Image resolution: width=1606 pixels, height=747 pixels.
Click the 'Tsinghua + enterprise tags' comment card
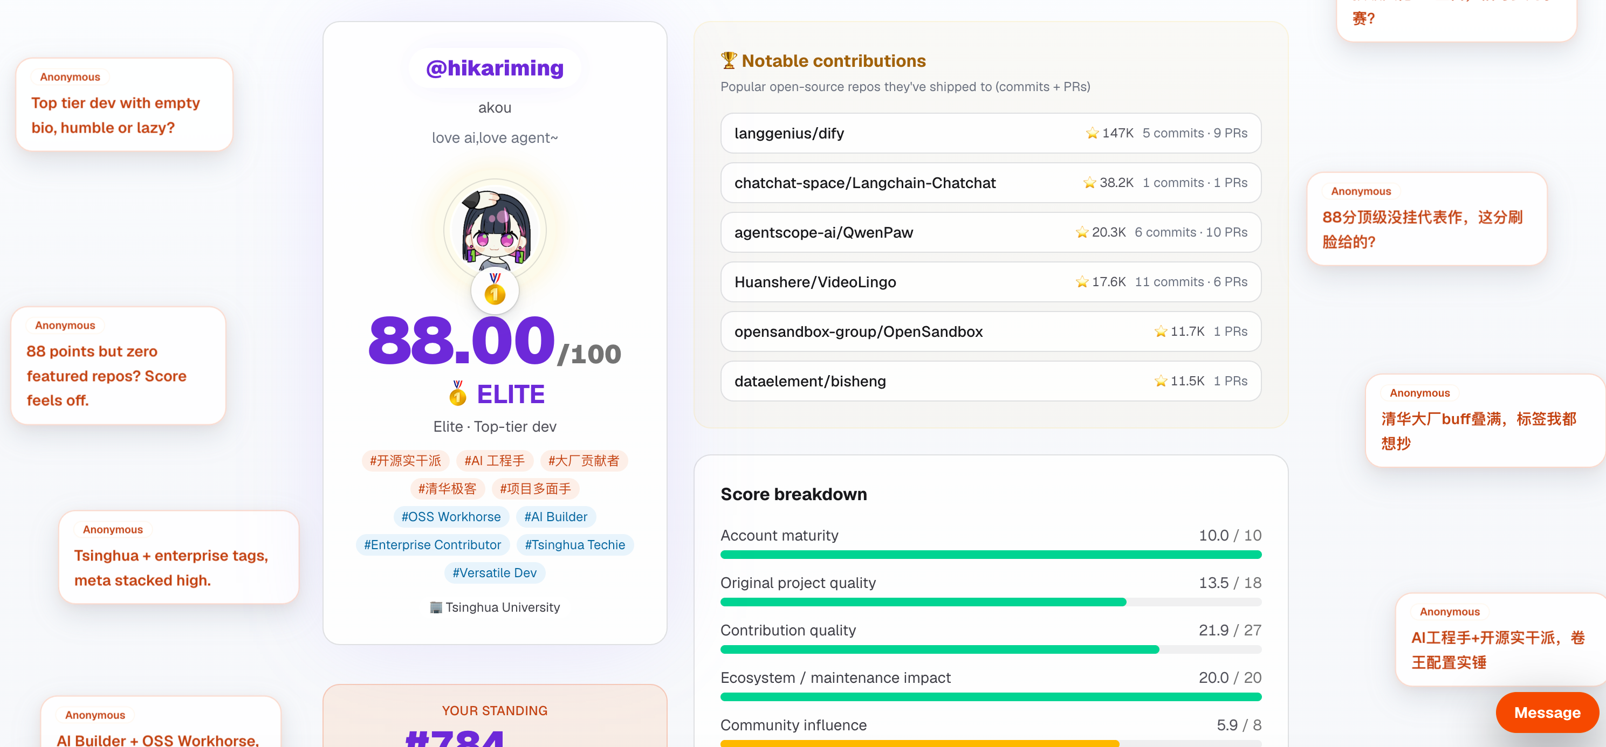click(179, 557)
